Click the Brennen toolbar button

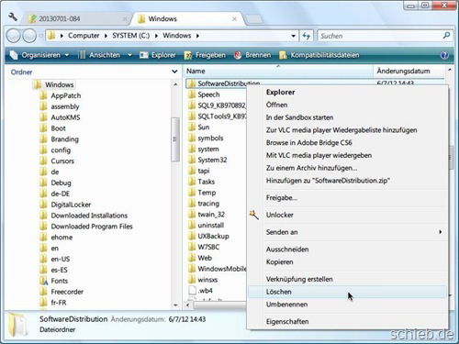point(252,55)
